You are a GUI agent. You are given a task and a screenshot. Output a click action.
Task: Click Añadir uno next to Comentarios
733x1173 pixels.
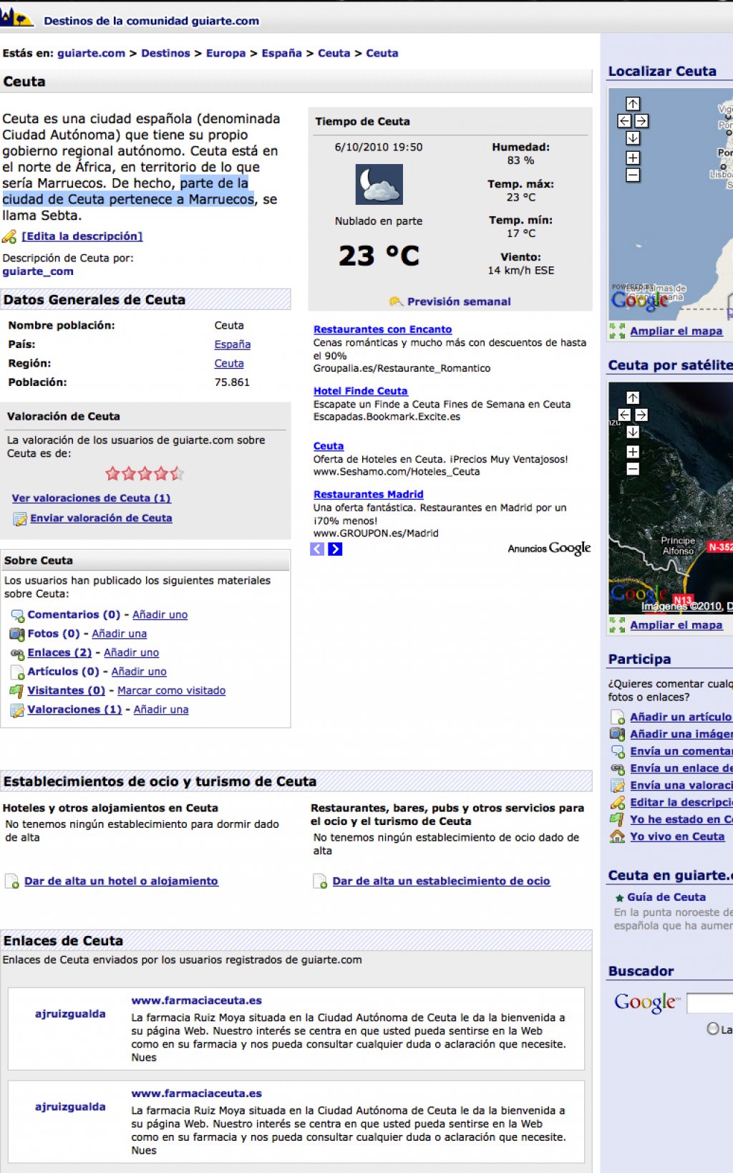click(160, 614)
